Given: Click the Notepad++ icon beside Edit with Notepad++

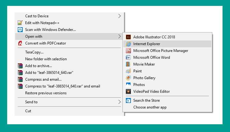Looking at the screenshot, I should pos(20,23).
